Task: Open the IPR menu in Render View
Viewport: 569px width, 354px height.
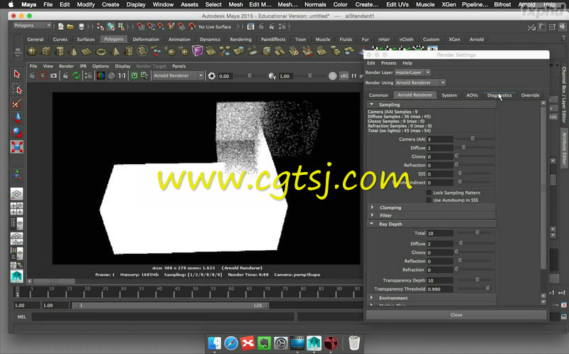Action: 83,66
